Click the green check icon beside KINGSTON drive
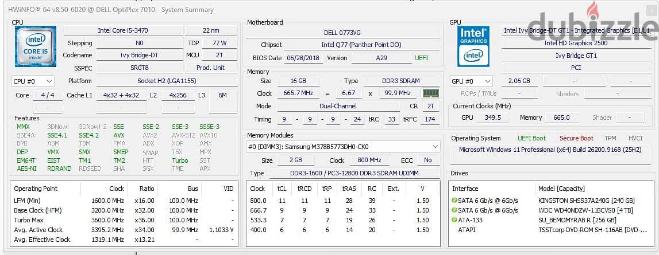The width and height of the screenshot is (659, 255). click(x=454, y=201)
